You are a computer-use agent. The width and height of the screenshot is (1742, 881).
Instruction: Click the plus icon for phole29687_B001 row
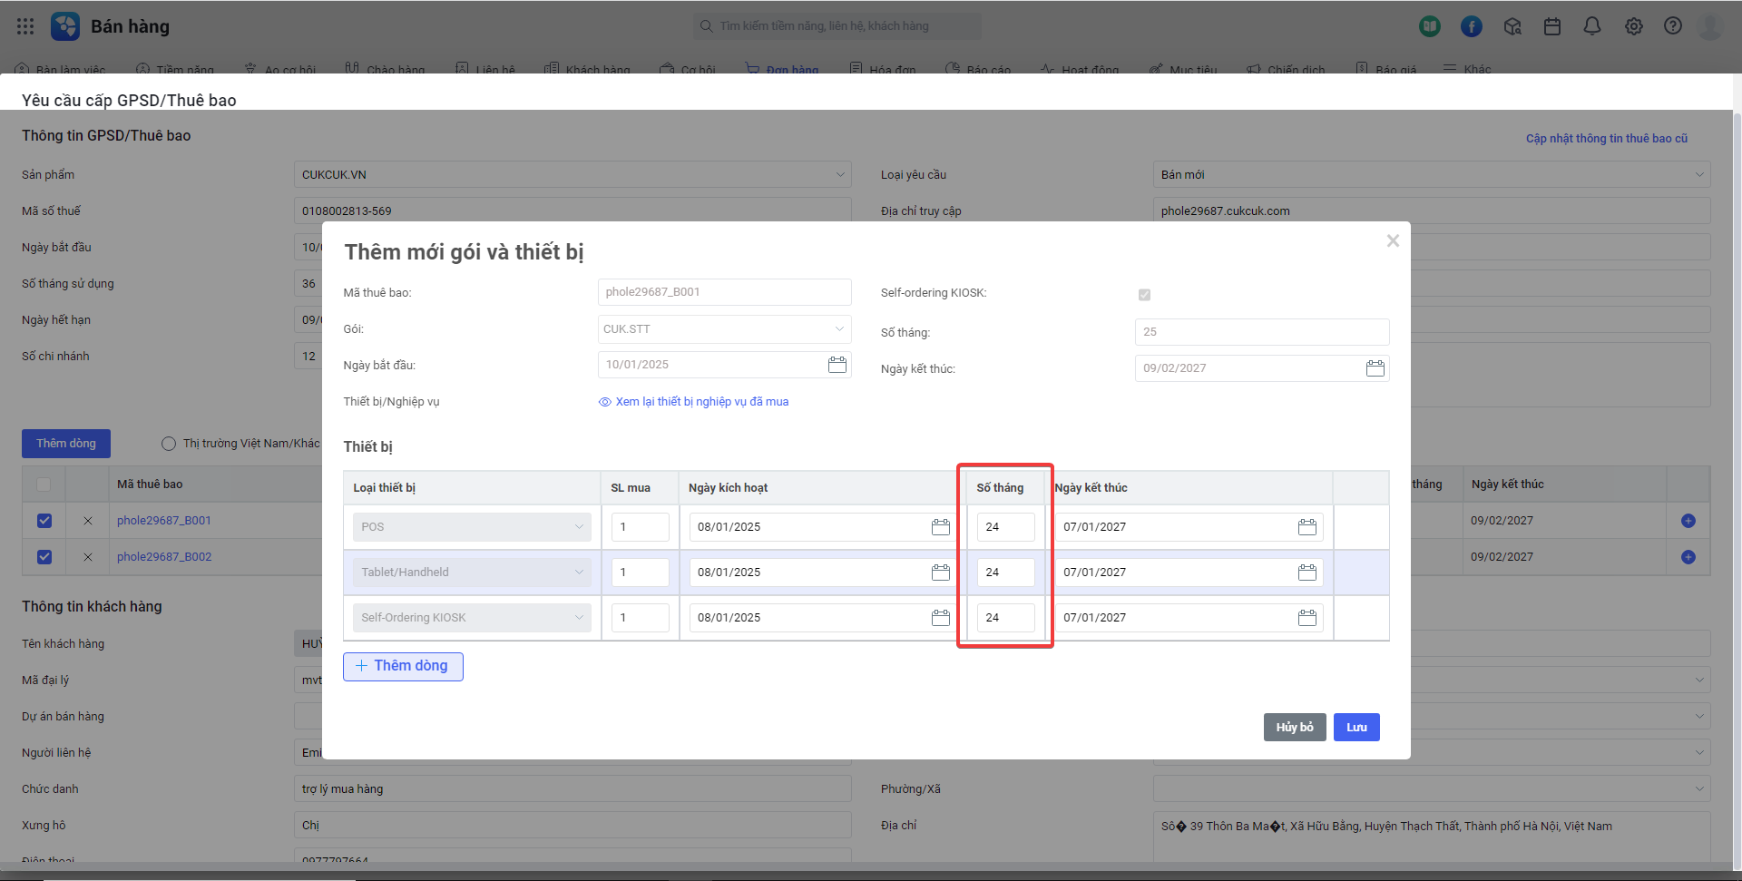(1688, 521)
